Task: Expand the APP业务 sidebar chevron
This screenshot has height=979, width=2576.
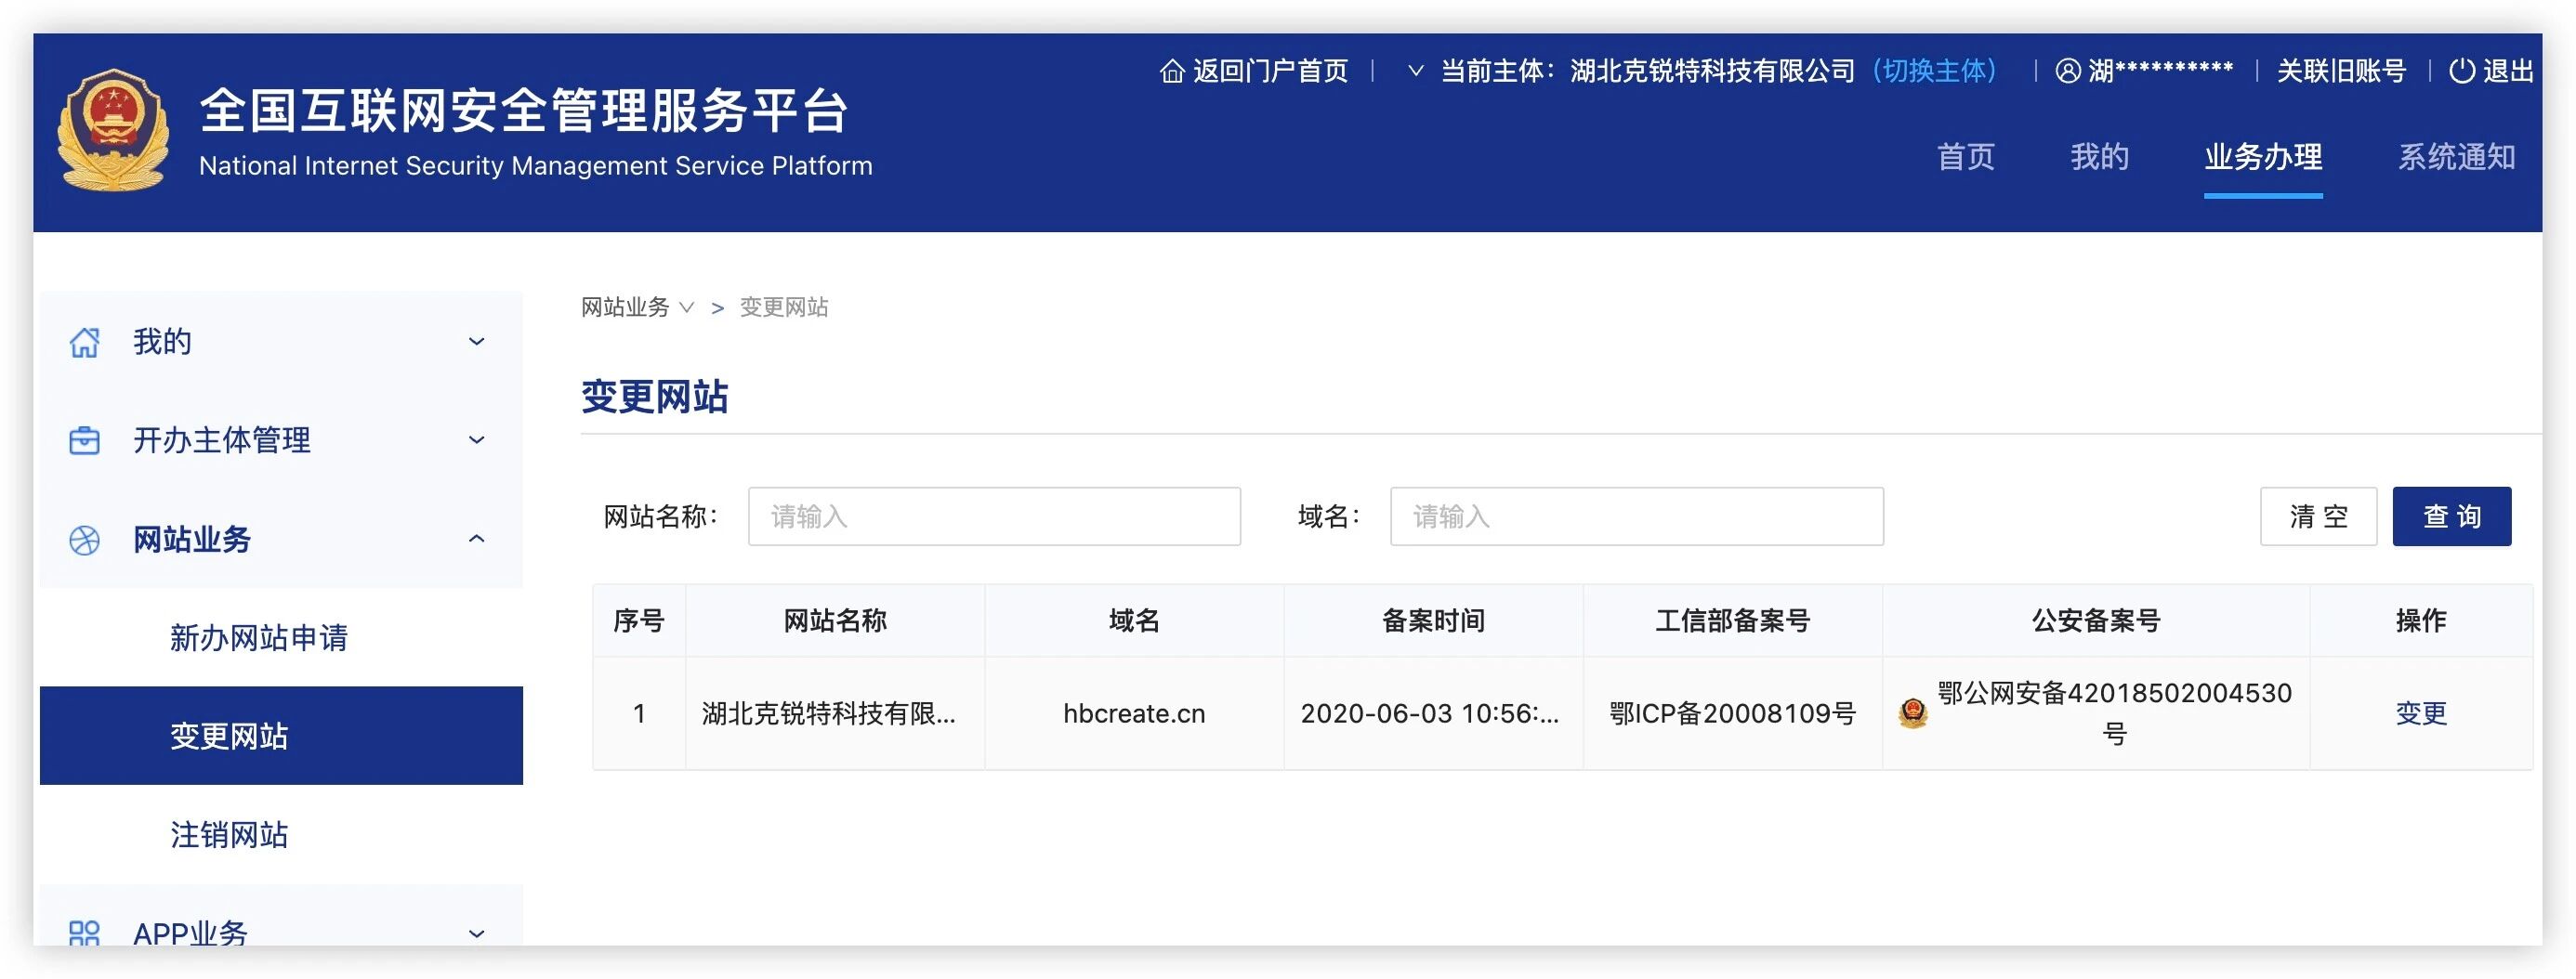Action: 477,934
